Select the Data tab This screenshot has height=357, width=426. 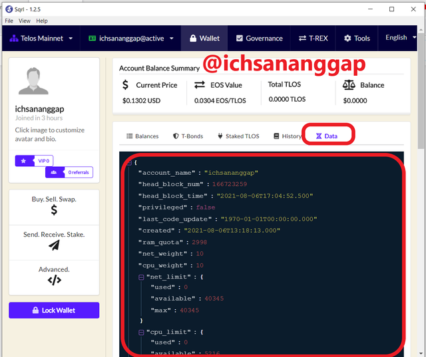pos(327,136)
